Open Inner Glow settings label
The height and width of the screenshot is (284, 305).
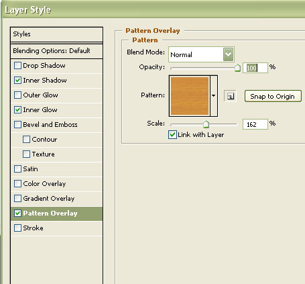tap(40, 110)
